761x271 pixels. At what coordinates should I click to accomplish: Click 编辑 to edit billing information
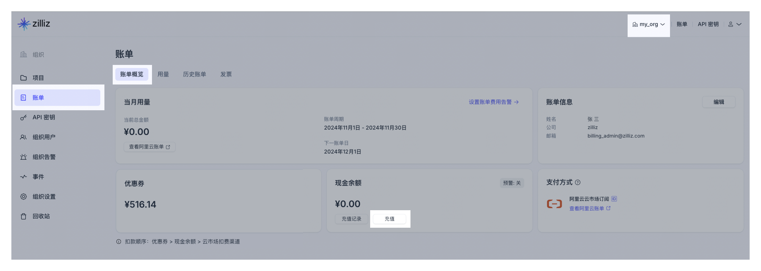click(x=719, y=102)
